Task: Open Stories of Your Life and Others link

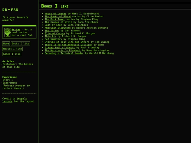Action: click(x=67, y=42)
